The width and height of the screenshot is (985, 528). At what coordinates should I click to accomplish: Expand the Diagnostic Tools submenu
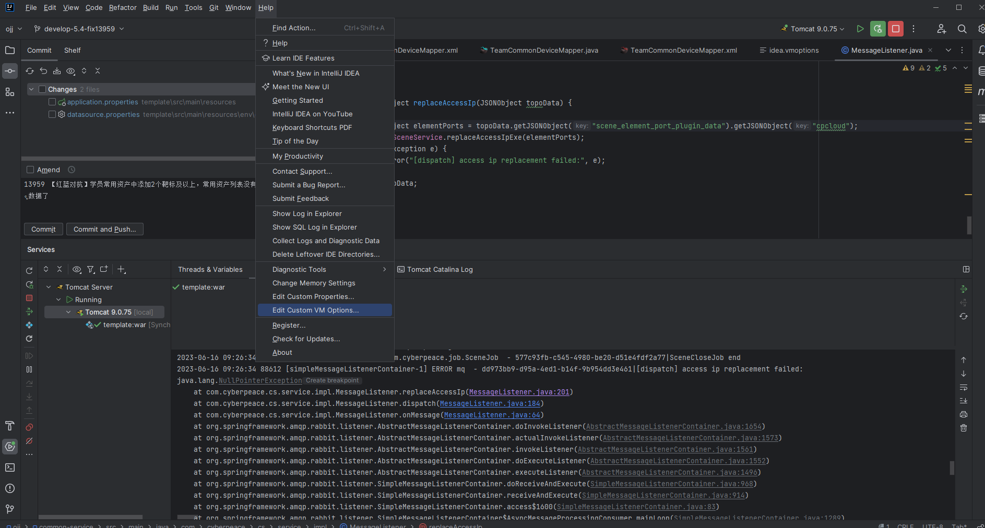(325, 269)
